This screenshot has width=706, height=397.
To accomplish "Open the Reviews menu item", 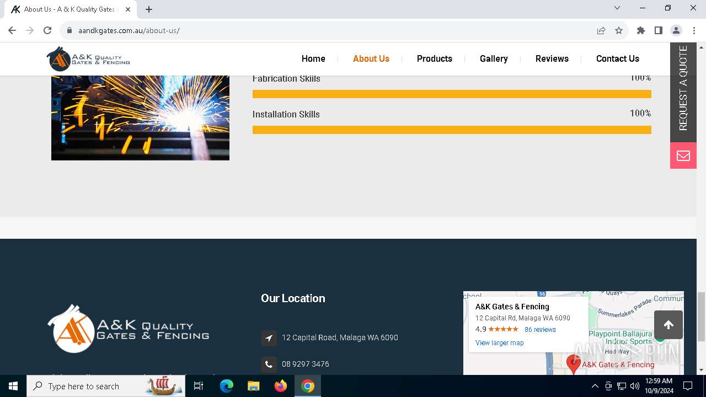I will [552, 58].
